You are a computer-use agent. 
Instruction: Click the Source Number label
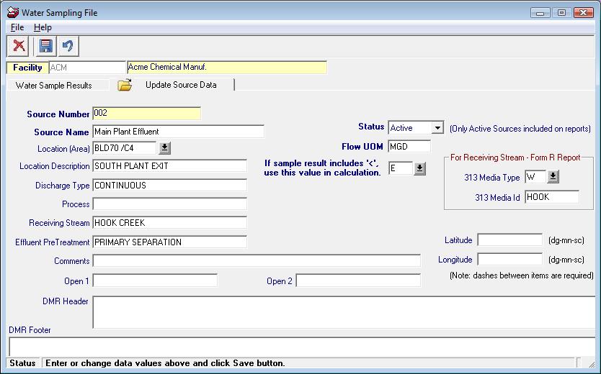coord(58,114)
